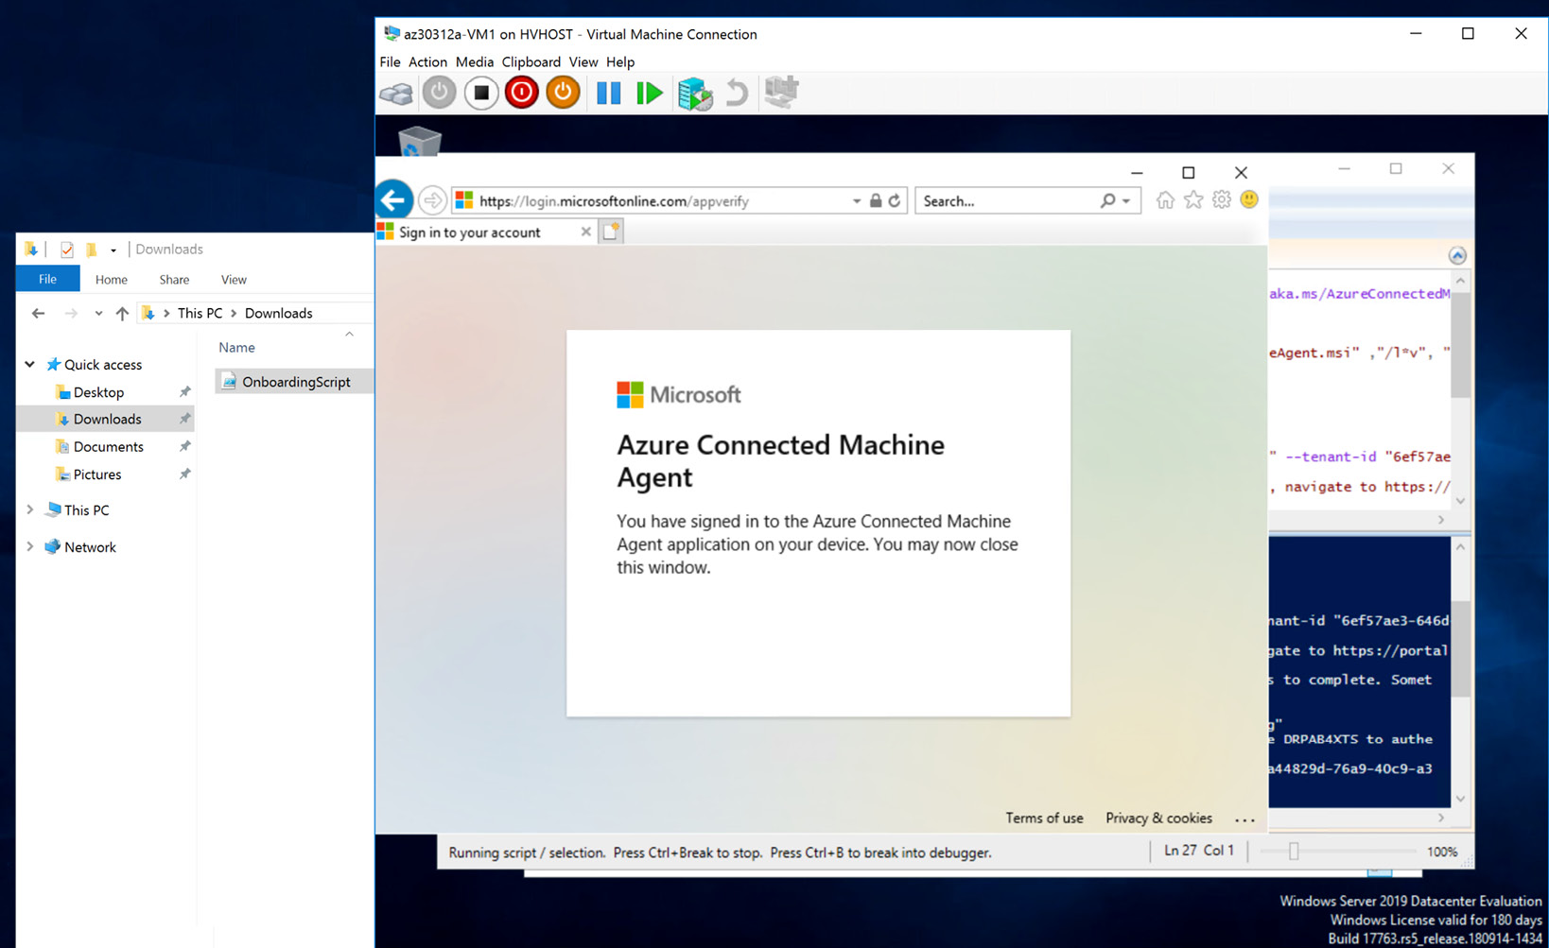Screen dimensions: 1549x948
Task: Shut down the VM using the red power icon
Action: [x=521, y=93]
